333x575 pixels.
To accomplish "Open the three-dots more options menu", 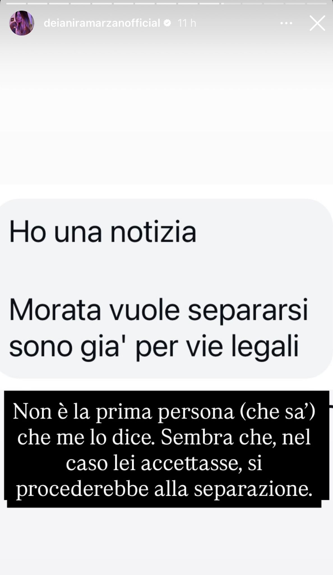I will (286, 23).
